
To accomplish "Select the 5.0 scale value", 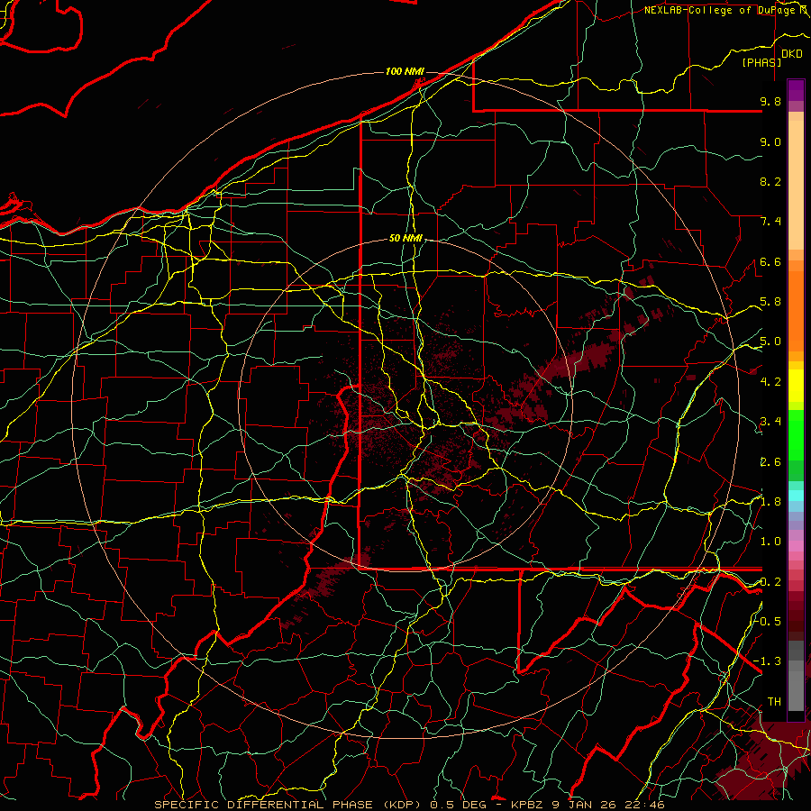I will coord(770,342).
